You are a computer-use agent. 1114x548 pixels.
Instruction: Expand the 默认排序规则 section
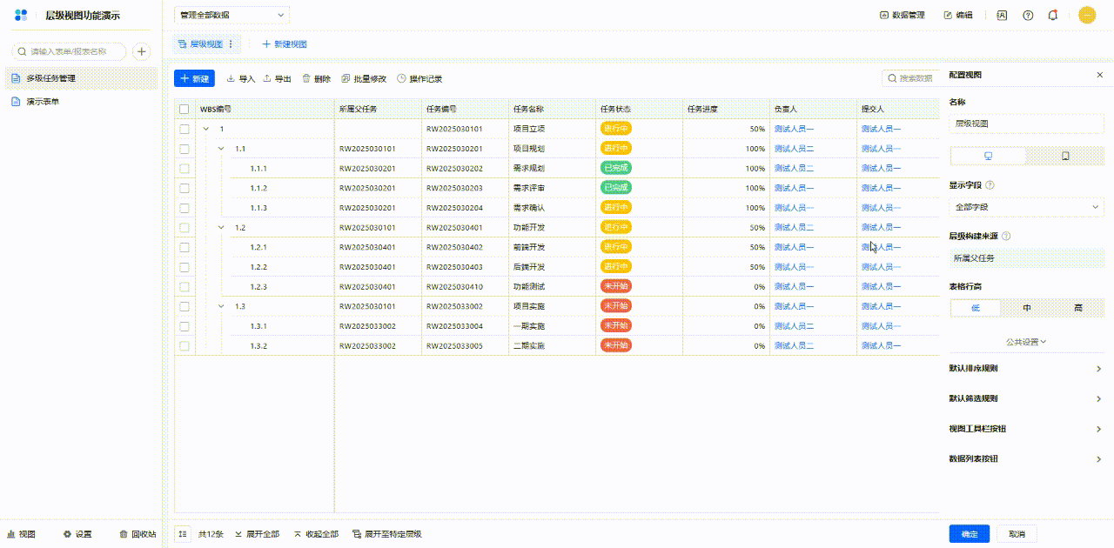pyautogui.click(x=1026, y=369)
